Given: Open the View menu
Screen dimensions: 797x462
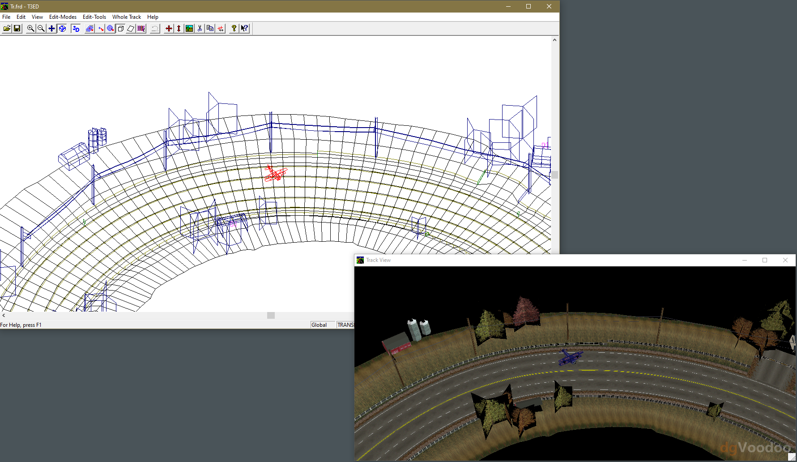Looking at the screenshot, I should 37,17.
